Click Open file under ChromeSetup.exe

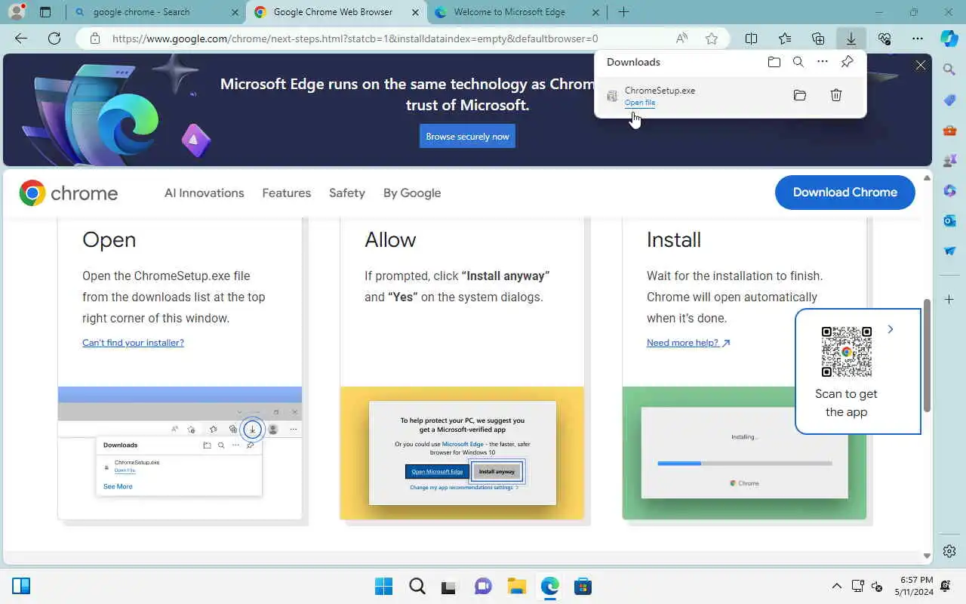(640, 103)
